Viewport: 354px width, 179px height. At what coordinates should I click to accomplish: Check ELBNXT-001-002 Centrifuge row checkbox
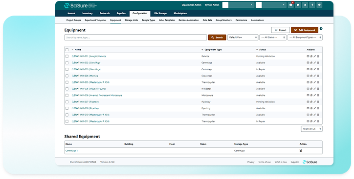click(x=67, y=63)
